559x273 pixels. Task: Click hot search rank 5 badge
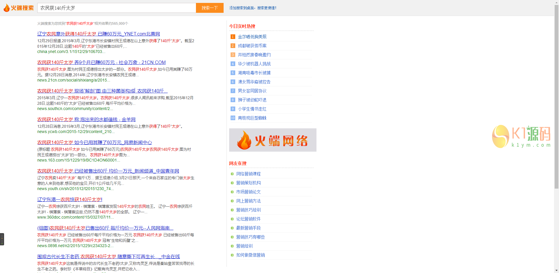233,73
